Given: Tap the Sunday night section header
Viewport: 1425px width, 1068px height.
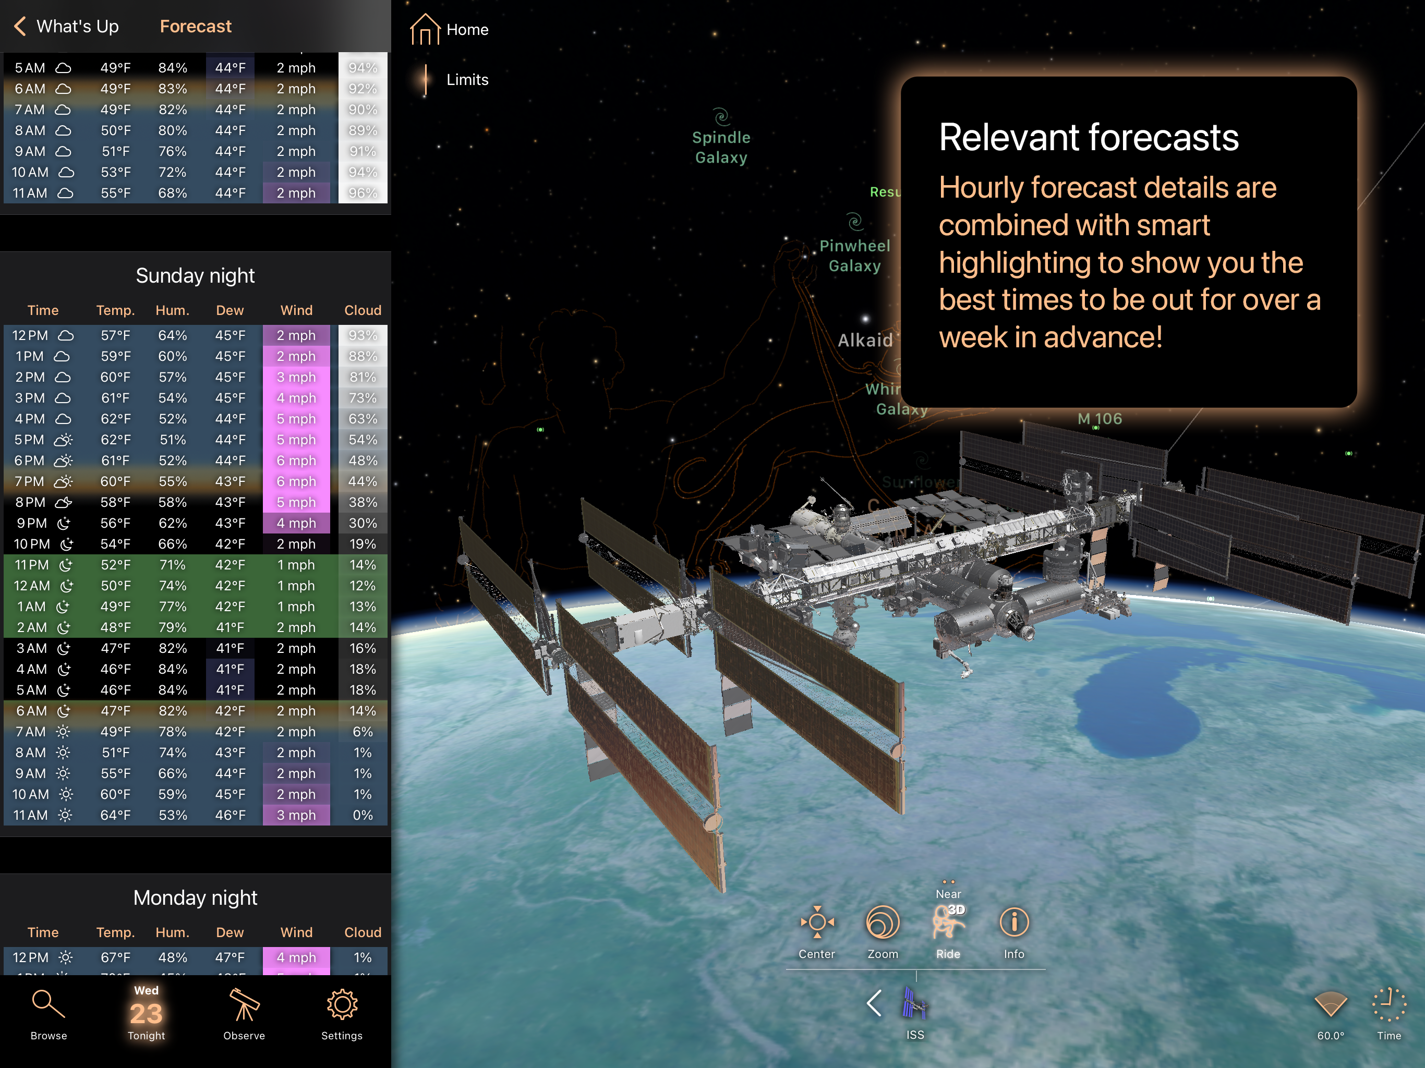Looking at the screenshot, I should [195, 276].
